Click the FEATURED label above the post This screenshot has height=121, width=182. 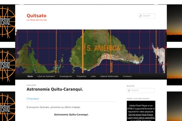[31, 85]
